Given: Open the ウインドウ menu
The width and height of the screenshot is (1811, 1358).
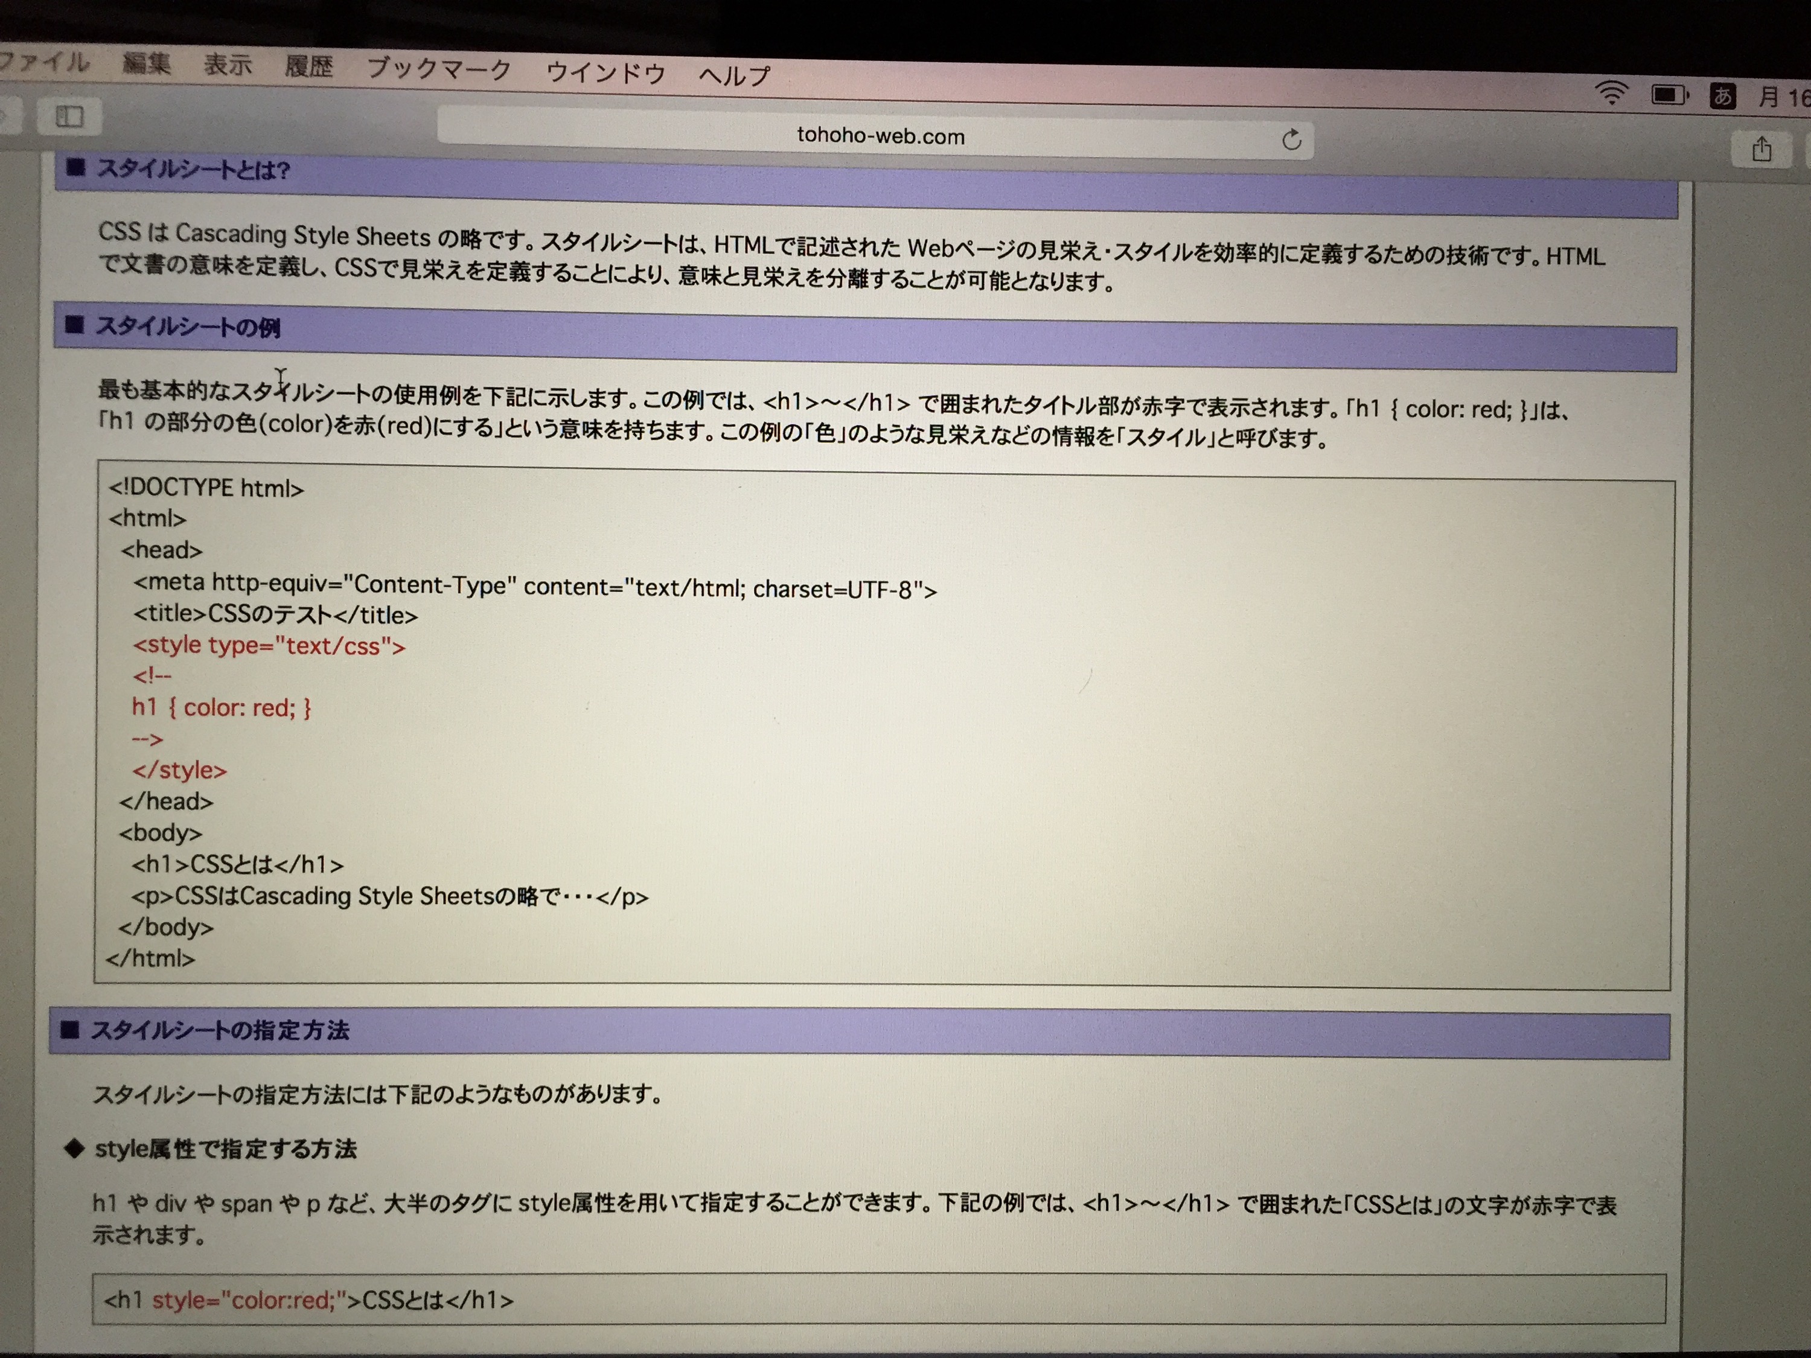Looking at the screenshot, I should click(x=605, y=73).
